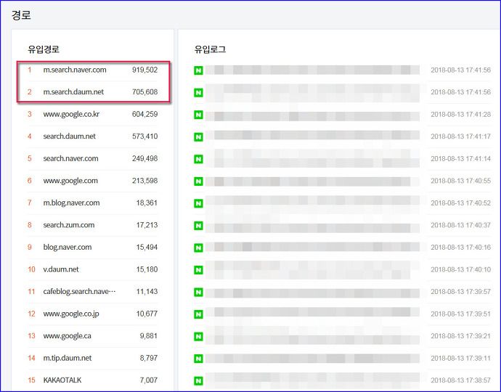Click timestamp 2018-08-13 17:40:37
The width and height of the screenshot is (501, 392).
click(460, 225)
